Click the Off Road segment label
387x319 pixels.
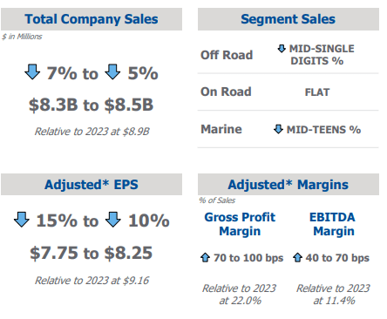click(x=227, y=55)
